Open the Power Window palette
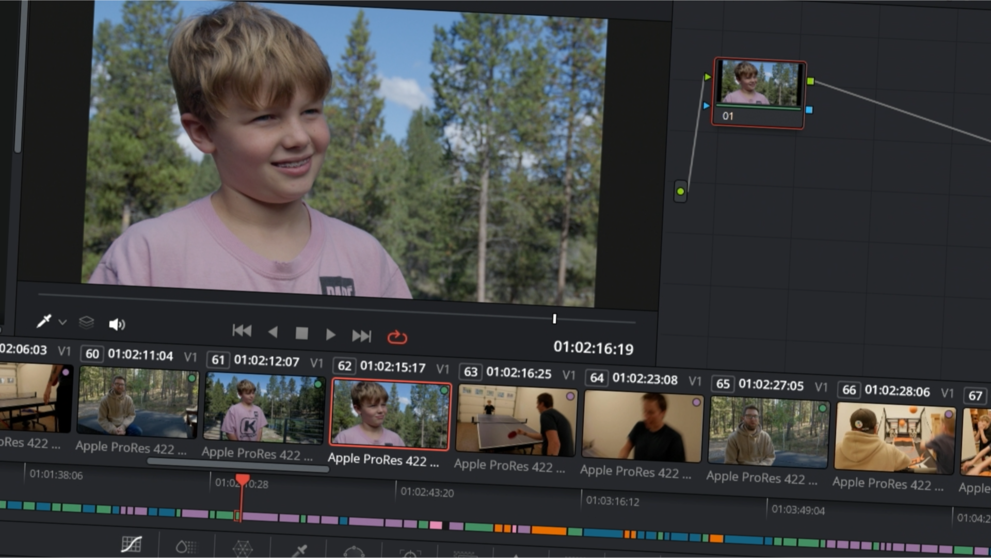 [x=354, y=553]
